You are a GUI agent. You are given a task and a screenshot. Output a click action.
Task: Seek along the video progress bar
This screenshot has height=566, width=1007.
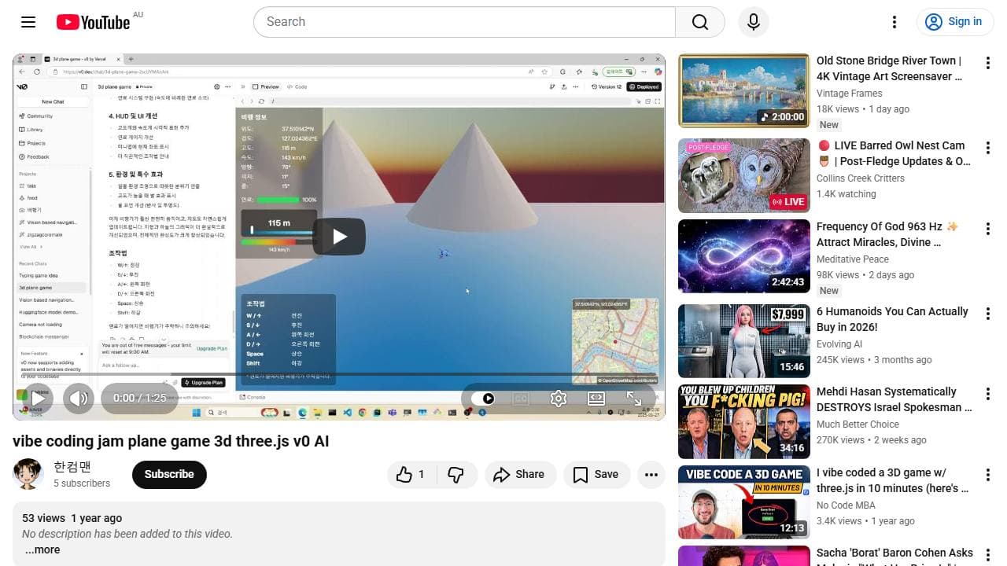339,375
